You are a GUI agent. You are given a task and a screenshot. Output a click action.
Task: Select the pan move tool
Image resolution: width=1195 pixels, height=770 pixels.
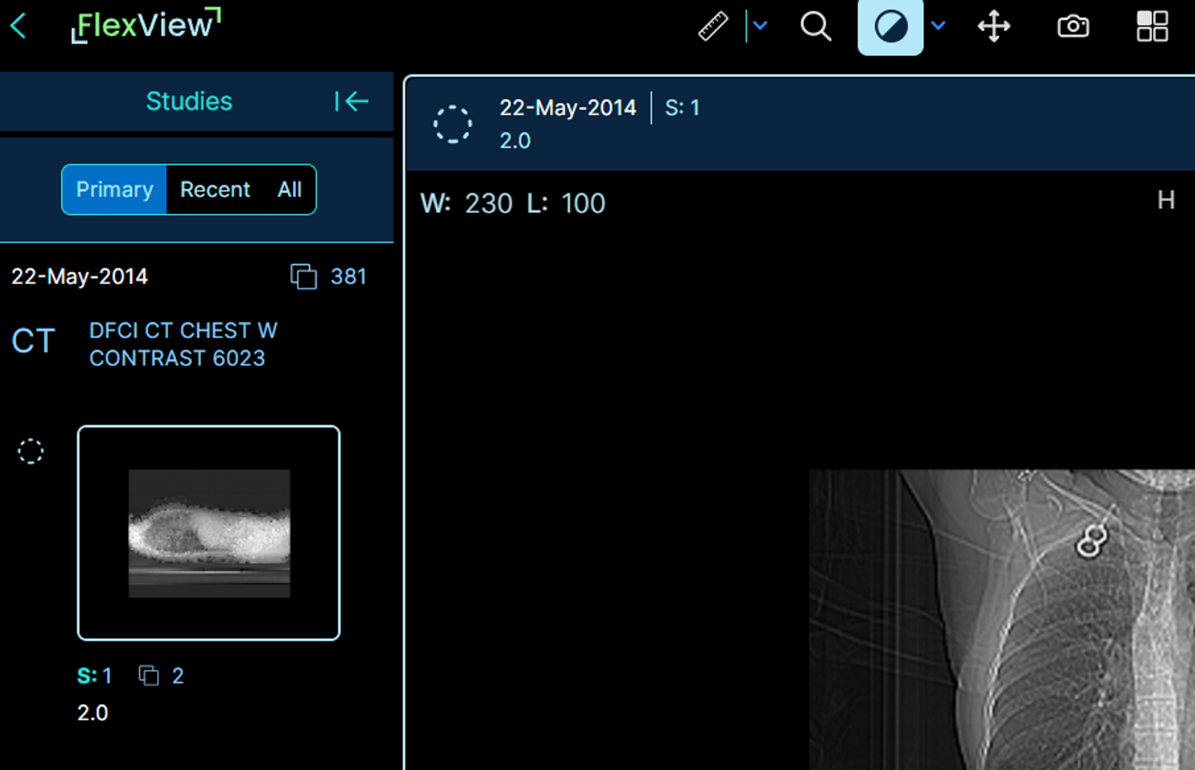[x=994, y=27]
